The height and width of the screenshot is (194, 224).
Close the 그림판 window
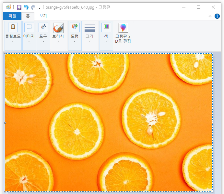[x=213, y=7]
